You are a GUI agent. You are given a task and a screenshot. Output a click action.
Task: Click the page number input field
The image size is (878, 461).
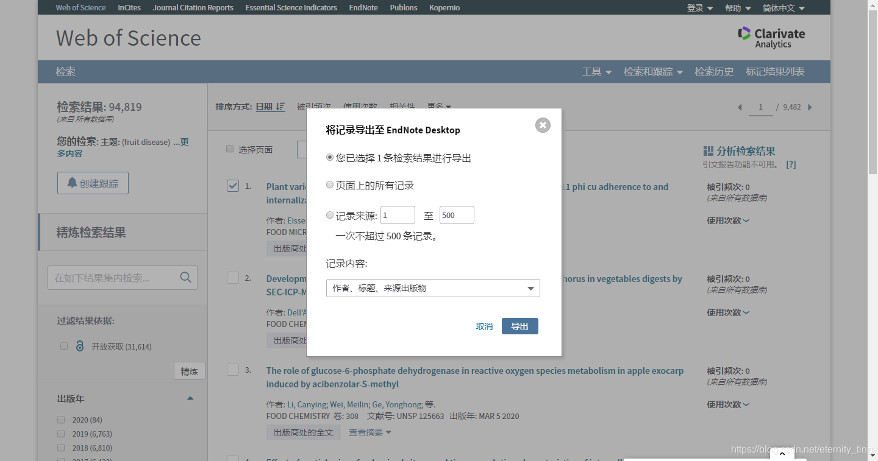click(760, 107)
